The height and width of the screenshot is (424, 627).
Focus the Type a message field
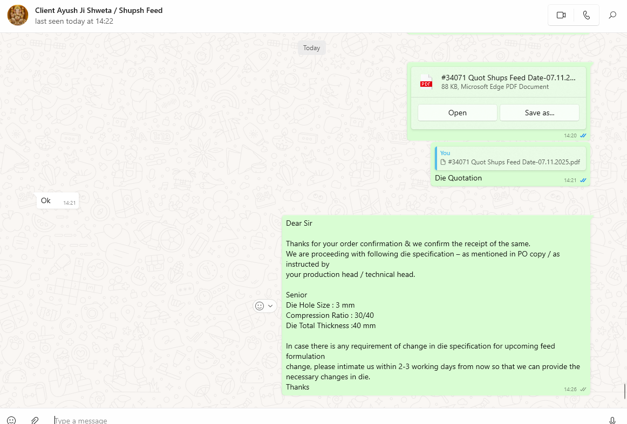click(x=324, y=420)
